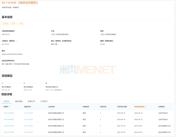The image size is (176, 137).
Task: Click the 申请类型 column header
Action: click(x=86, y=107)
